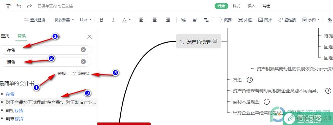Viewport: 333px width, 125px height.
Task: Switch to the 样式 tab
Action: coord(236,6)
